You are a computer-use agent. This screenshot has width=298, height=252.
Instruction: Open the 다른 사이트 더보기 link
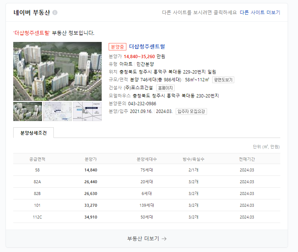[x=260, y=13]
